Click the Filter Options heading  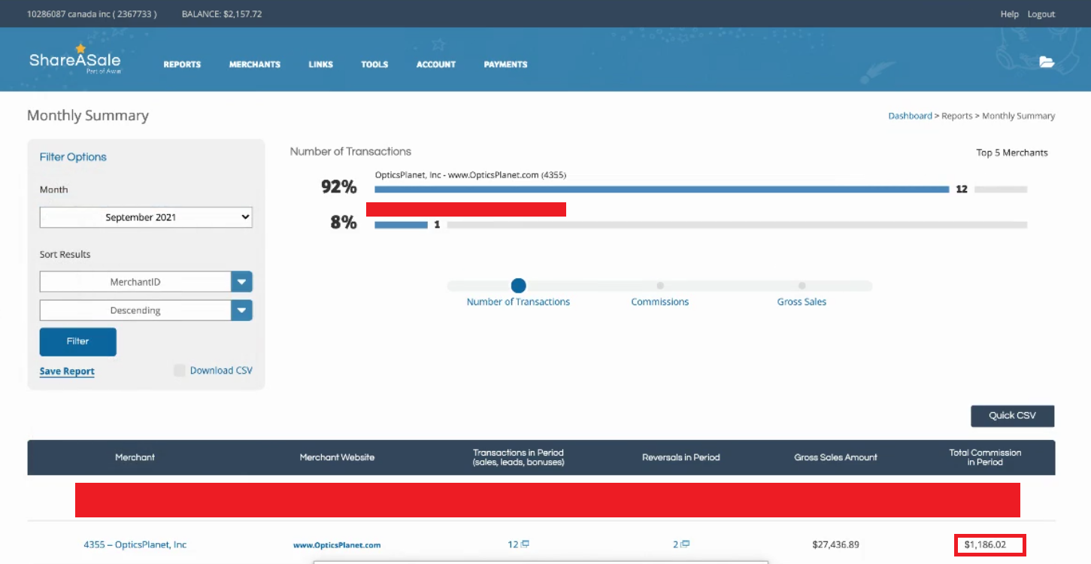coord(73,157)
